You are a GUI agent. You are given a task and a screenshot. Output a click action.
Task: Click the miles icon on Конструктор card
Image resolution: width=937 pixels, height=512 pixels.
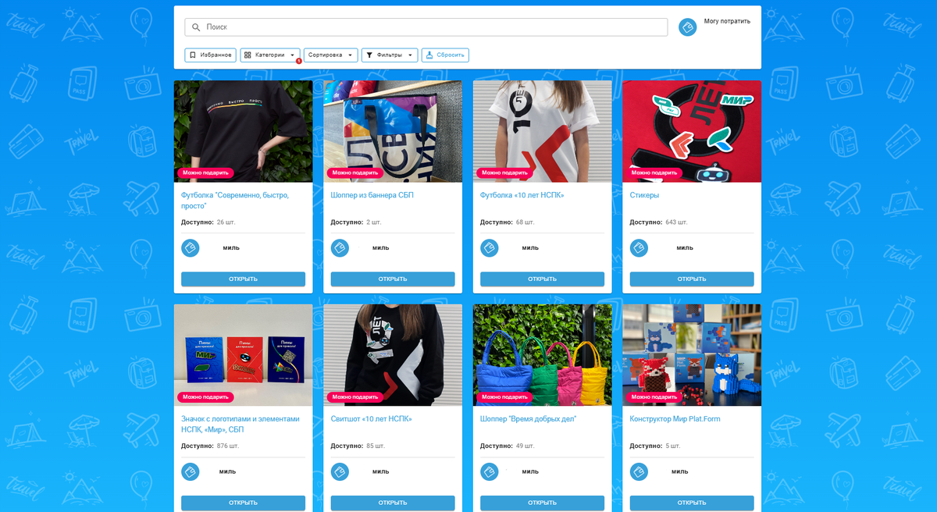(x=639, y=472)
